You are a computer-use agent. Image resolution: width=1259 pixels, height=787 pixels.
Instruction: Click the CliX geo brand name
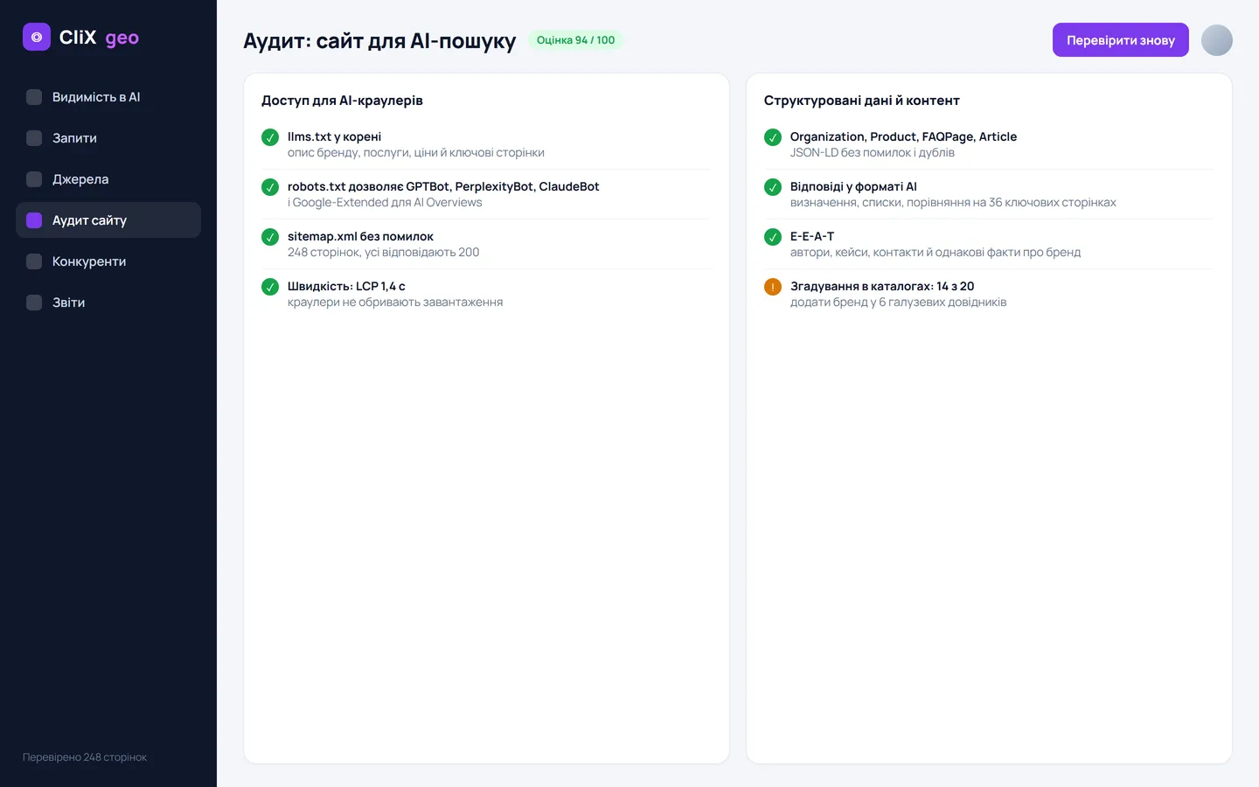pyautogui.click(x=99, y=37)
